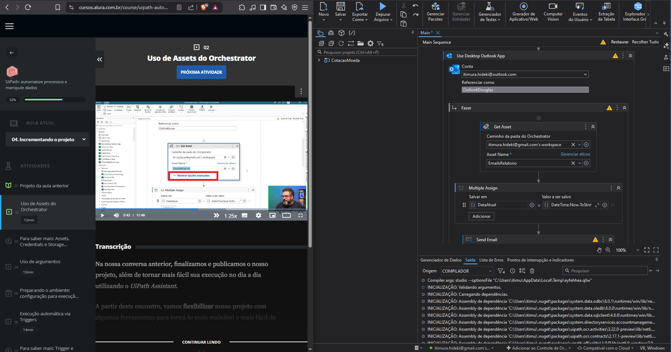Click the Gerenciar ativos link
Image resolution: width=671 pixels, height=352 pixels.
575,154
